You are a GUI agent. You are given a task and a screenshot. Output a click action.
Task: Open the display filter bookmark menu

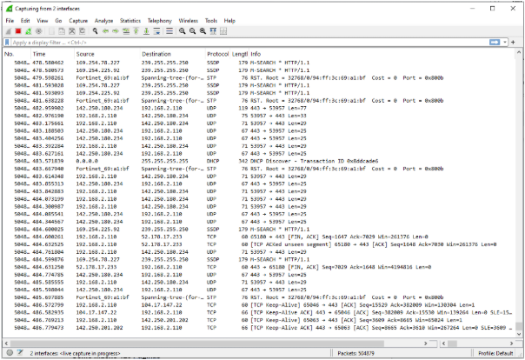pos(7,42)
